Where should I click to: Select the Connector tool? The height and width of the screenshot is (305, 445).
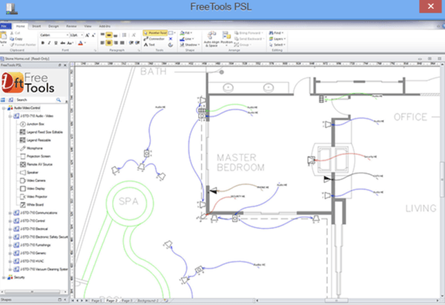click(x=154, y=38)
